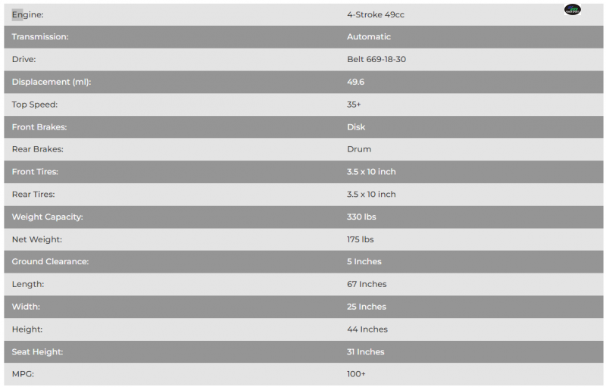This screenshot has width=606, height=387.
Task: Click the 'Top Speed:' label
Action: point(35,105)
